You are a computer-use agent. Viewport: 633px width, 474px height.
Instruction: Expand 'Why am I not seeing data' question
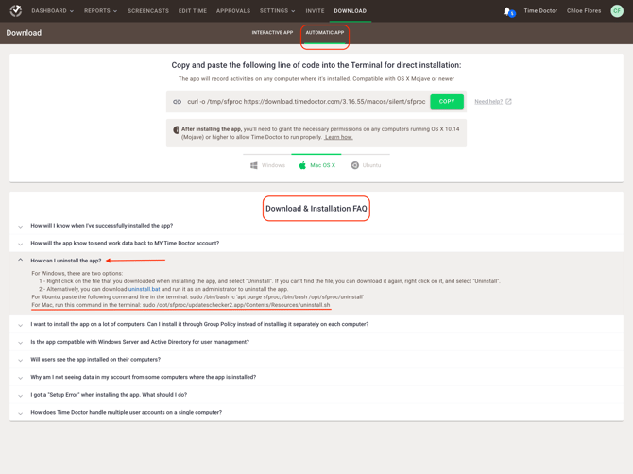pyautogui.click(x=316, y=377)
